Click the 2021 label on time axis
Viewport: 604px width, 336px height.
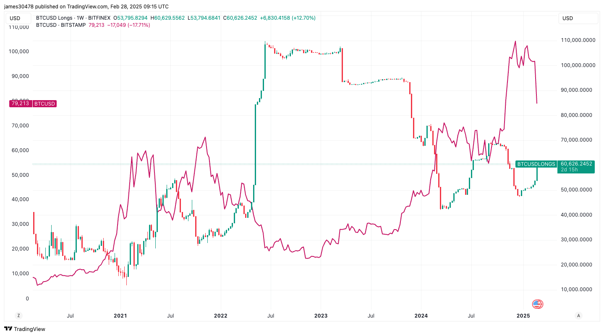click(120, 315)
